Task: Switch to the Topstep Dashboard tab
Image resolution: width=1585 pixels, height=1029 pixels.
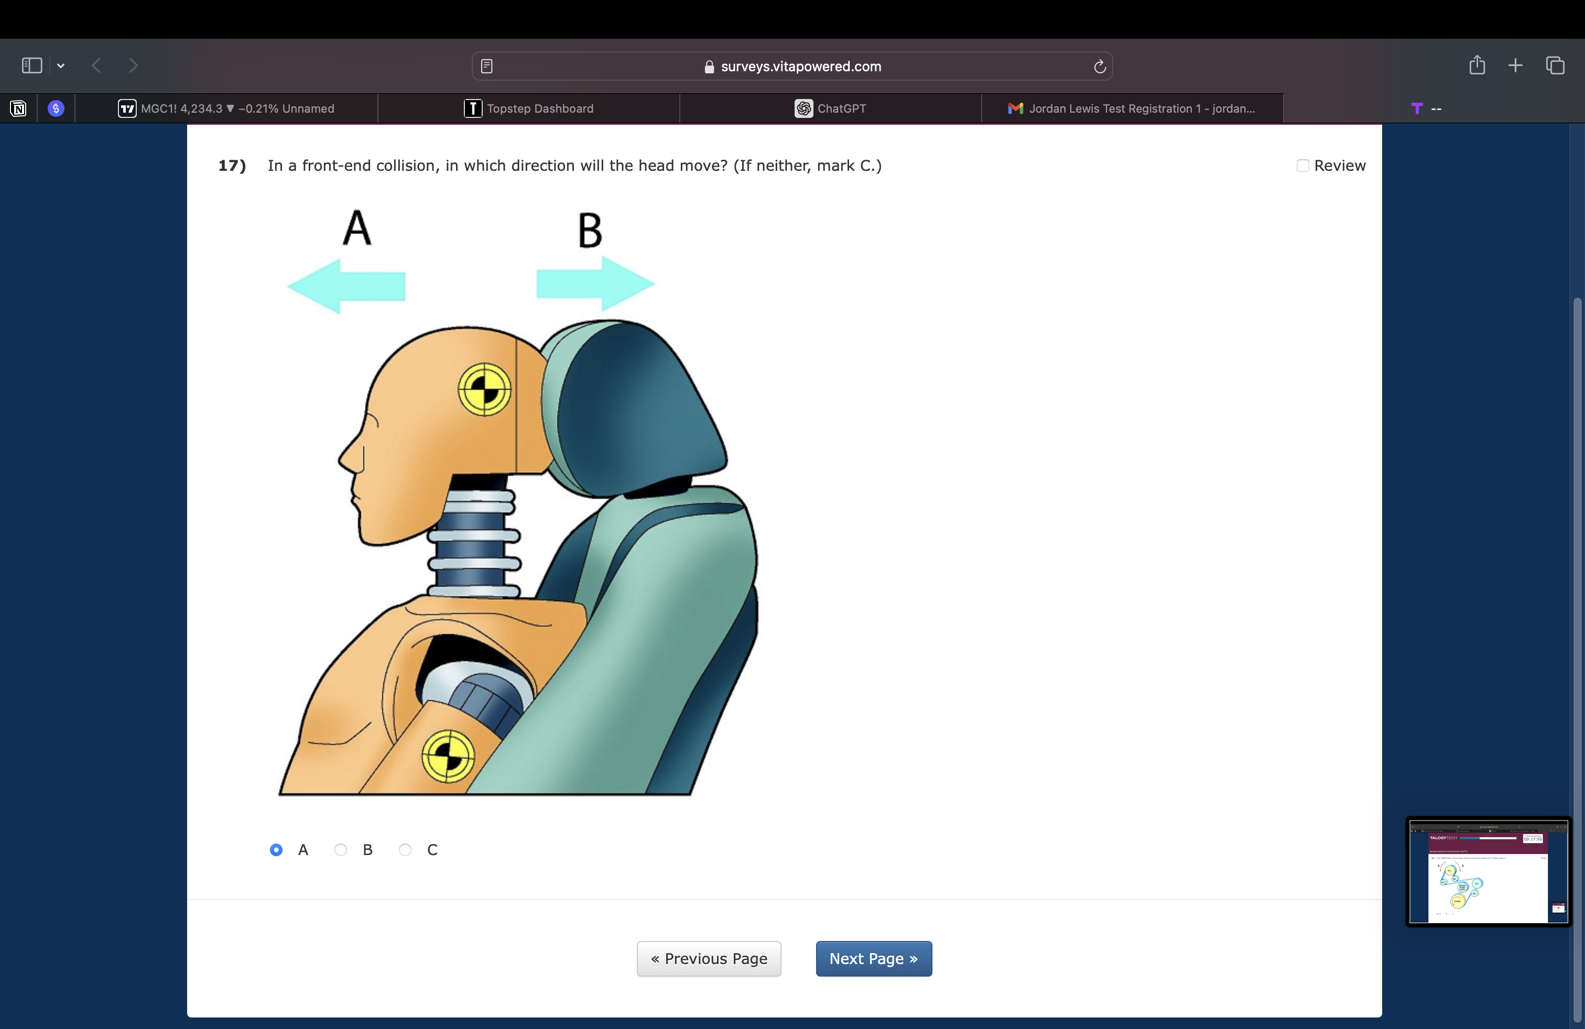Action: 529,108
